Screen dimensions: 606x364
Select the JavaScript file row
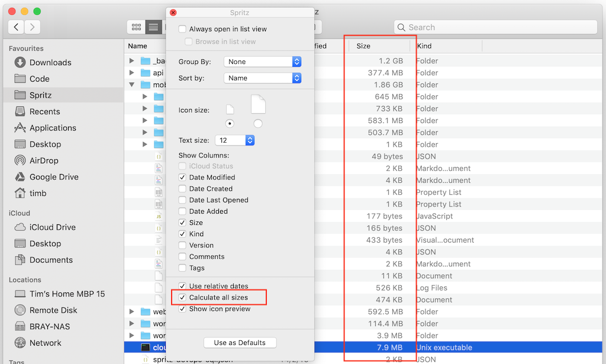click(363, 216)
